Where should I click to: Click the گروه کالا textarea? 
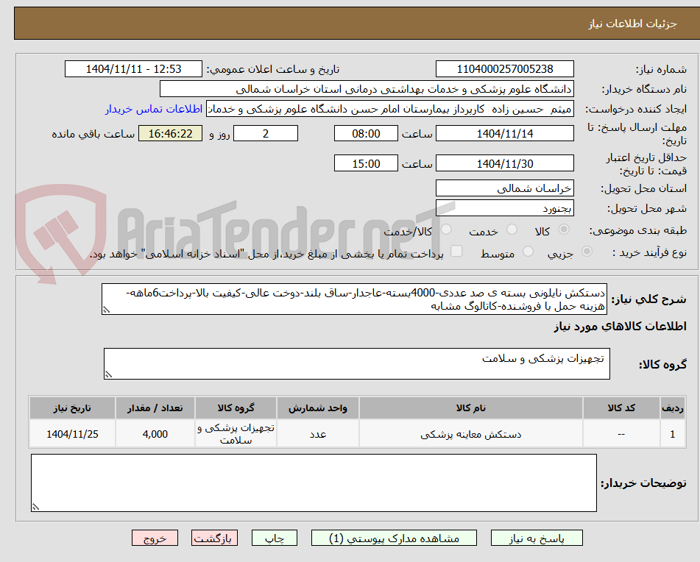357,364
